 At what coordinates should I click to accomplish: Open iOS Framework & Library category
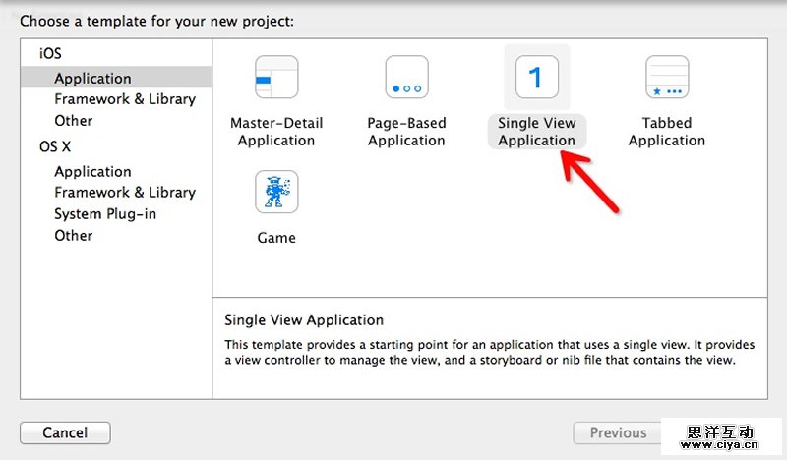click(x=125, y=99)
